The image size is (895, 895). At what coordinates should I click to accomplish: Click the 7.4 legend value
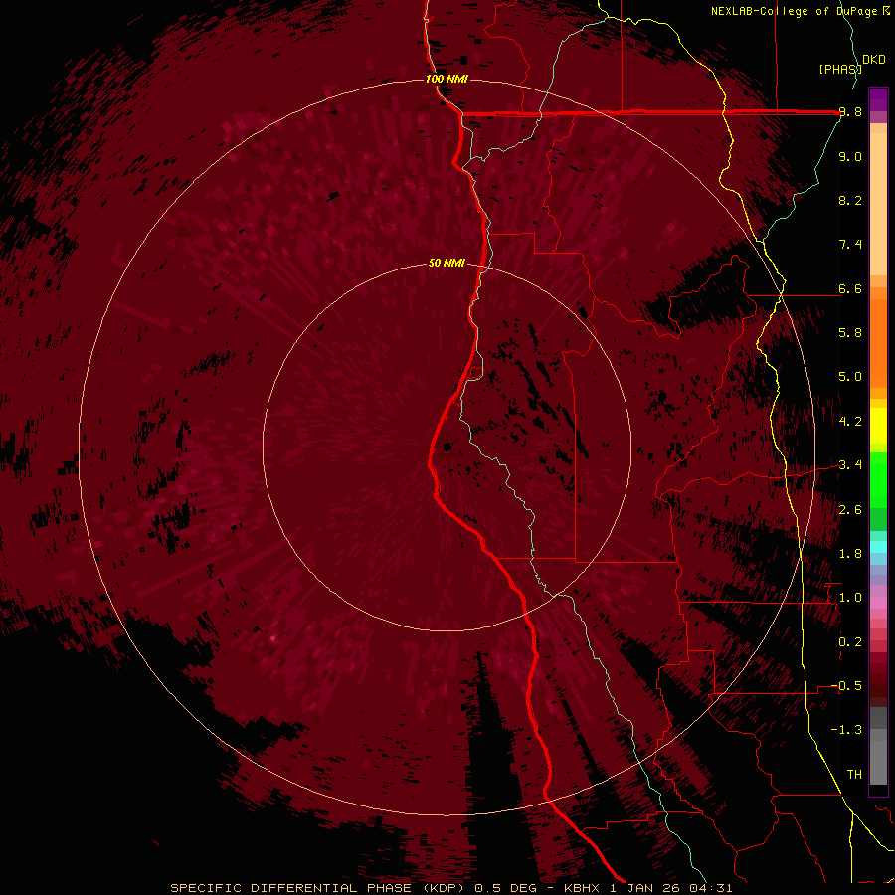(850, 245)
